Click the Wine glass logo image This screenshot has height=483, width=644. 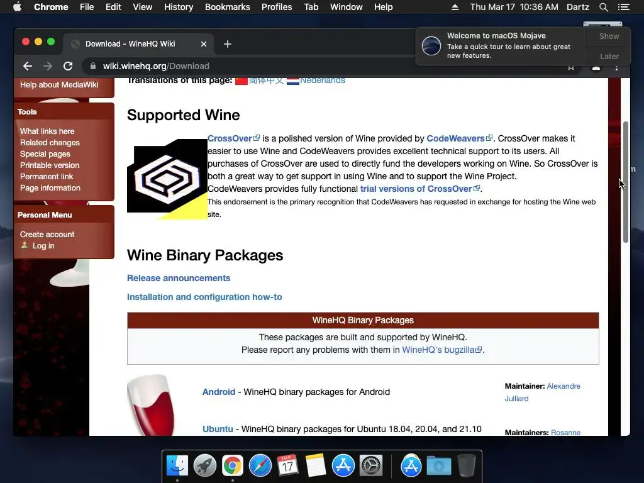pyautogui.click(x=152, y=405)
